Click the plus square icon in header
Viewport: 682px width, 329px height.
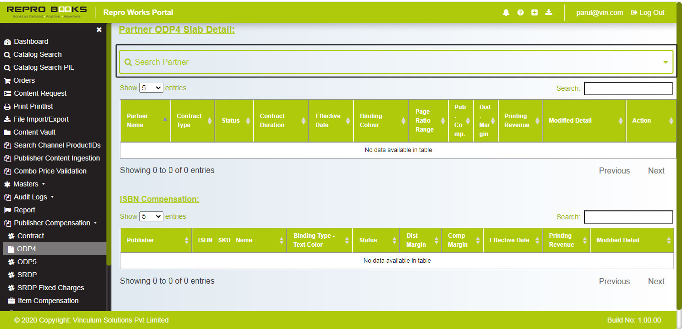pyautogui.click(x=534, y=12)
